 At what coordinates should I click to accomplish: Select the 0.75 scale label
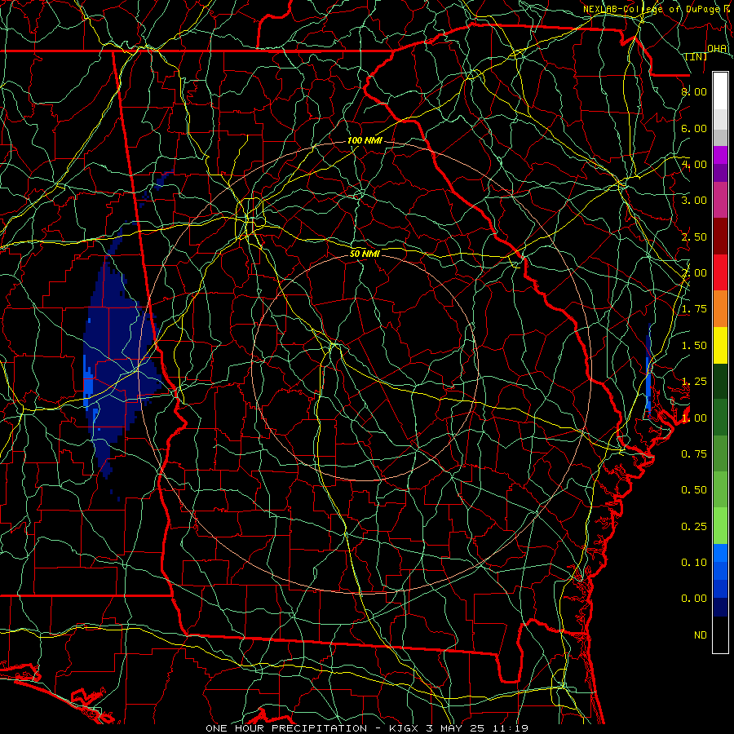tap(694, 454)
